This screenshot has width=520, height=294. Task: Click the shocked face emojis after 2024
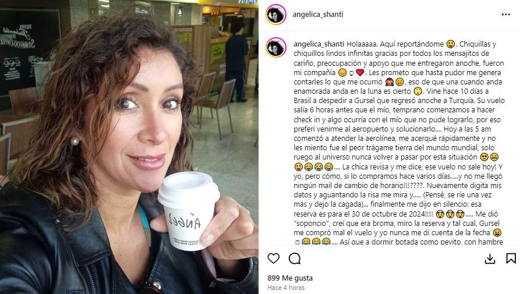tap(450, 214)
